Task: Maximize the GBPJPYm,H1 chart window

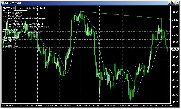Action: pos(173,3)
